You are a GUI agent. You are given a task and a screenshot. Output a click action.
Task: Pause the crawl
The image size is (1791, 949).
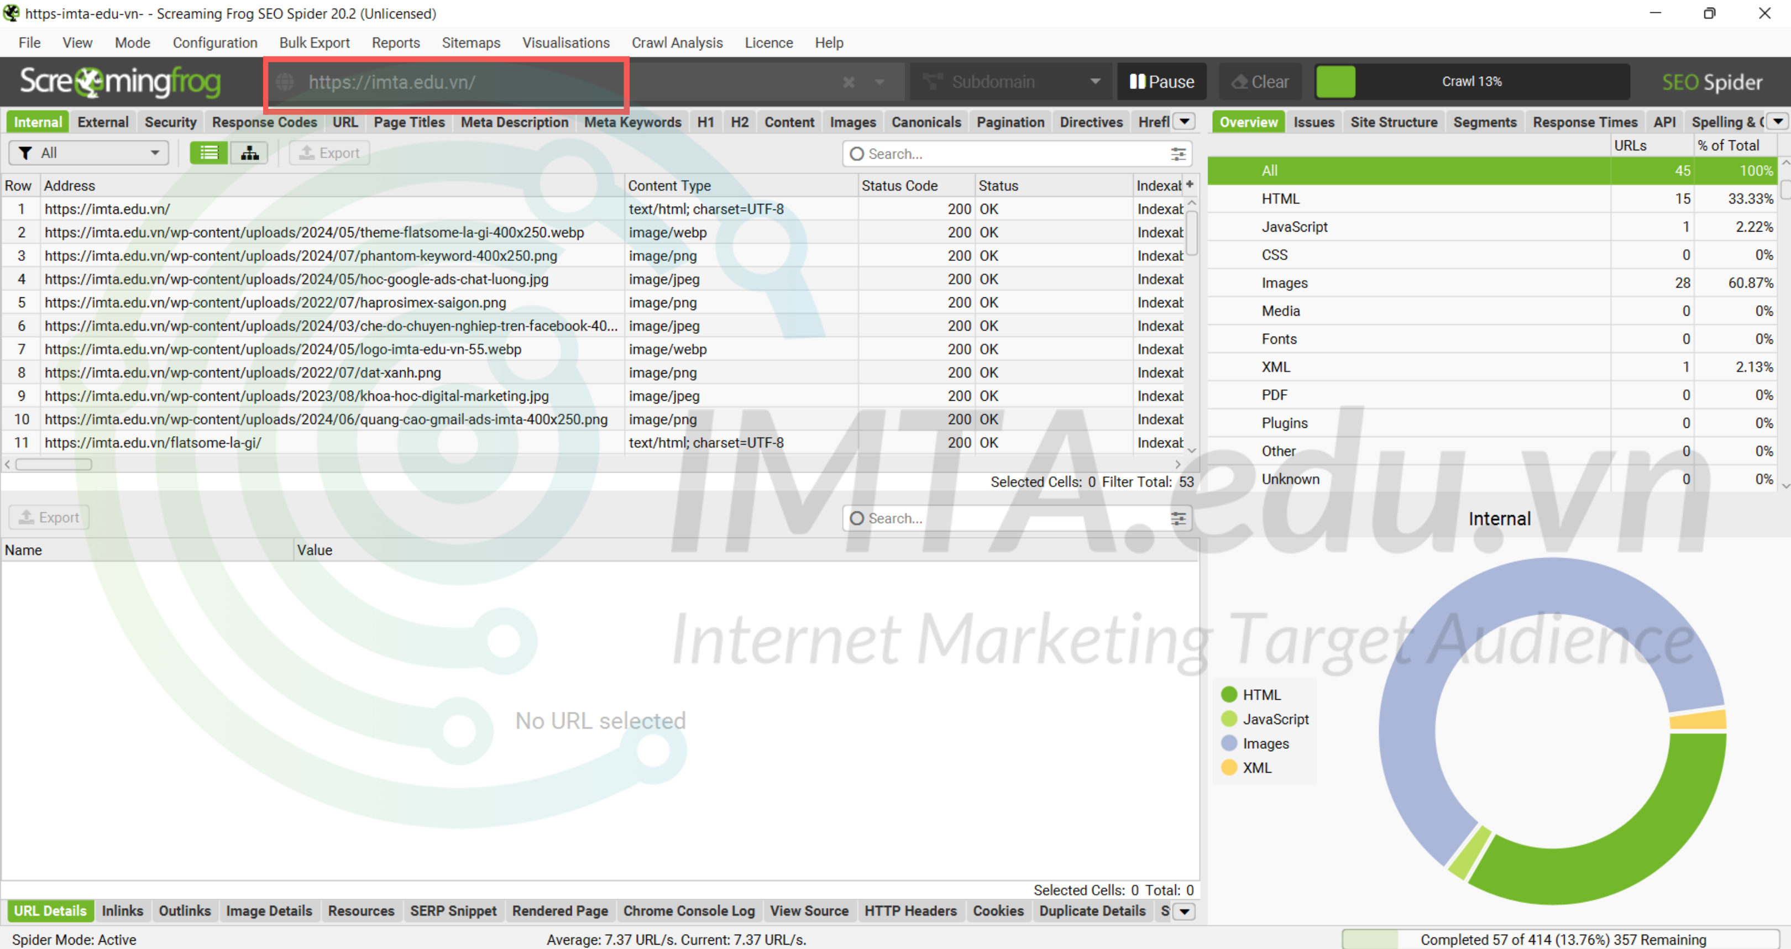1162,82
